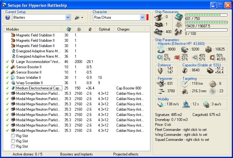This screenshot has width=233, height=158.
Task: Click the targeting range radar icon
Action: (185, 83)
